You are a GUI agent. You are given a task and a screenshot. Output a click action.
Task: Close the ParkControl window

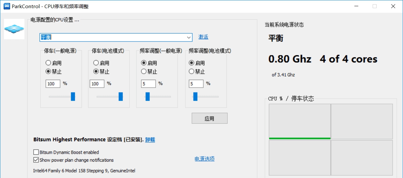(393, 6)
